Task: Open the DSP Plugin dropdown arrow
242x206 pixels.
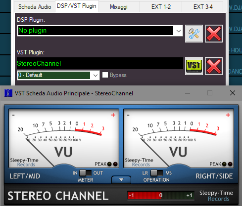Action: coord(178,31)
